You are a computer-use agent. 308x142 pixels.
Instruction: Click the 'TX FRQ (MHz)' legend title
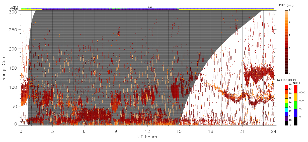click(286, 80)
